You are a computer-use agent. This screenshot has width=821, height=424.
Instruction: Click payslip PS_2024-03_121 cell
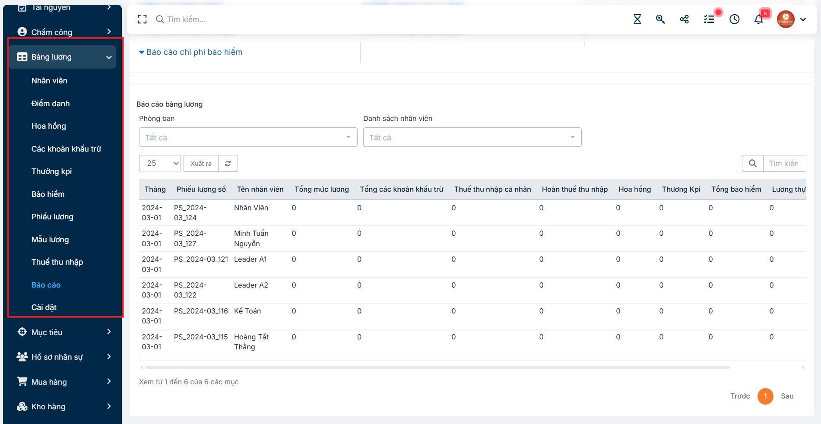point(201,259)
